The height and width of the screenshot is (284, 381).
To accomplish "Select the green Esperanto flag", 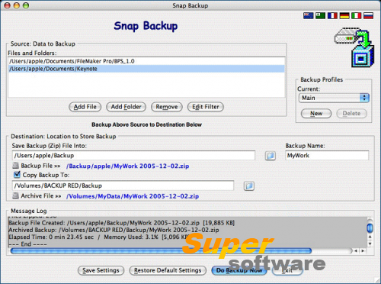I will 320,16.
